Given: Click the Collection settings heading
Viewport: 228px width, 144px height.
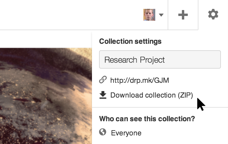Looking at the screenshot, I should point(130,41).
